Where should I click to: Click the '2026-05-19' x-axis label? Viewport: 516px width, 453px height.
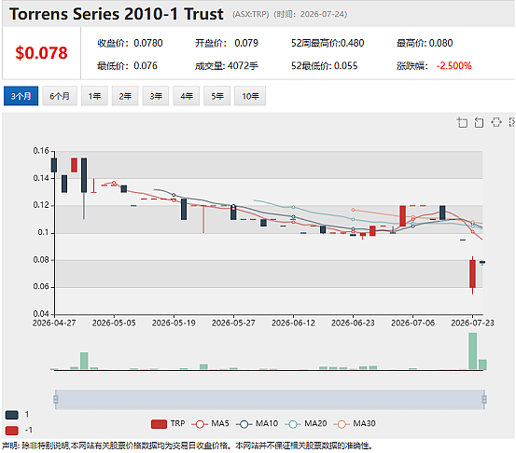tap(174, 323)
